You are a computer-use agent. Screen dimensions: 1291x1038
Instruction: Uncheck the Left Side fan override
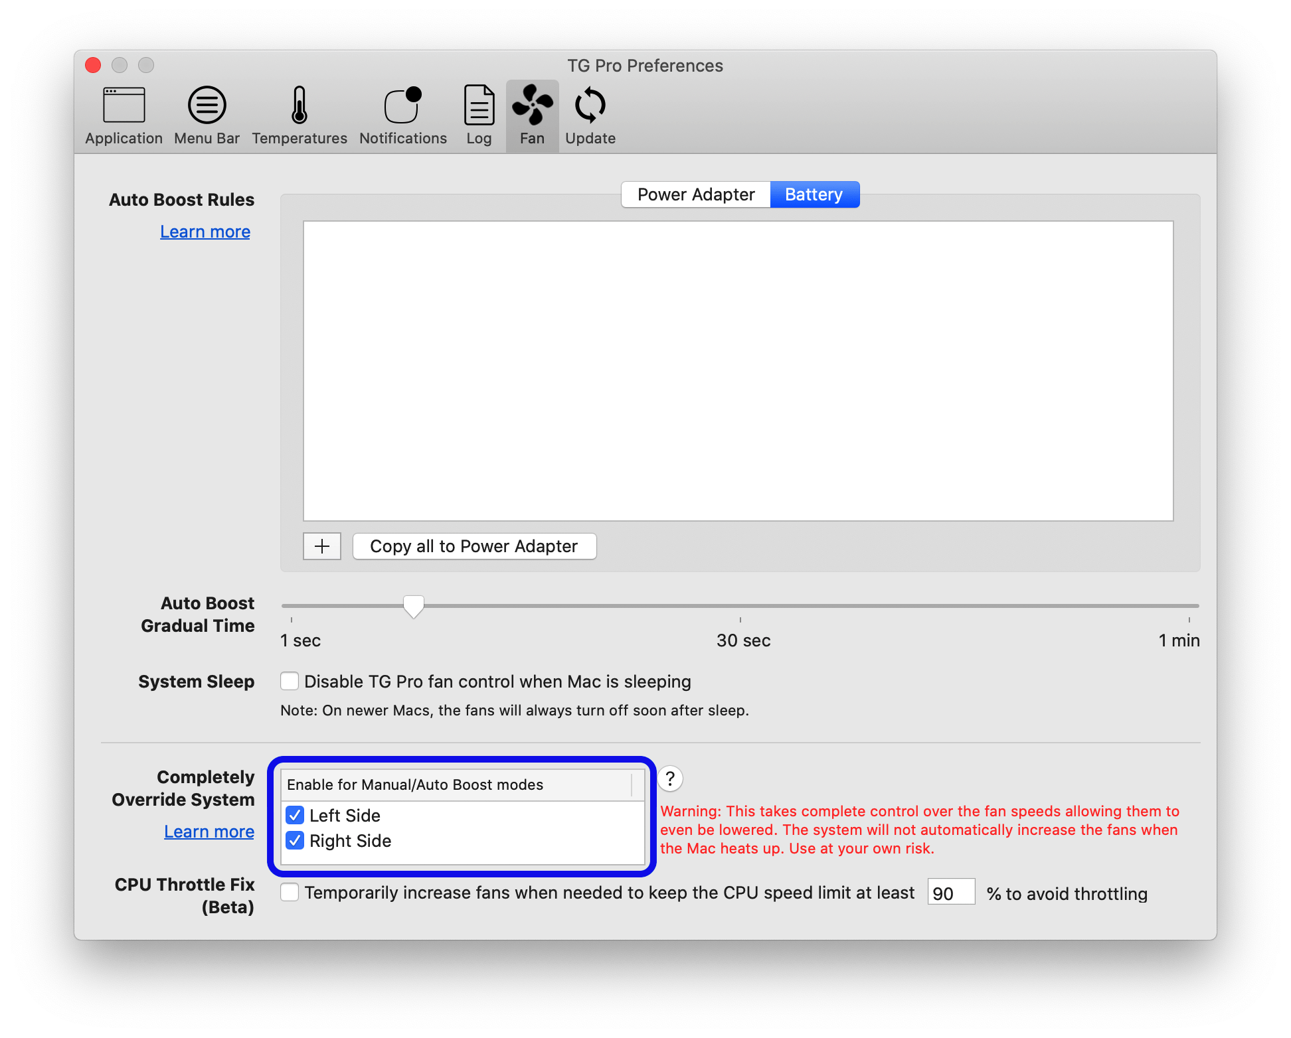coord(295,816)
